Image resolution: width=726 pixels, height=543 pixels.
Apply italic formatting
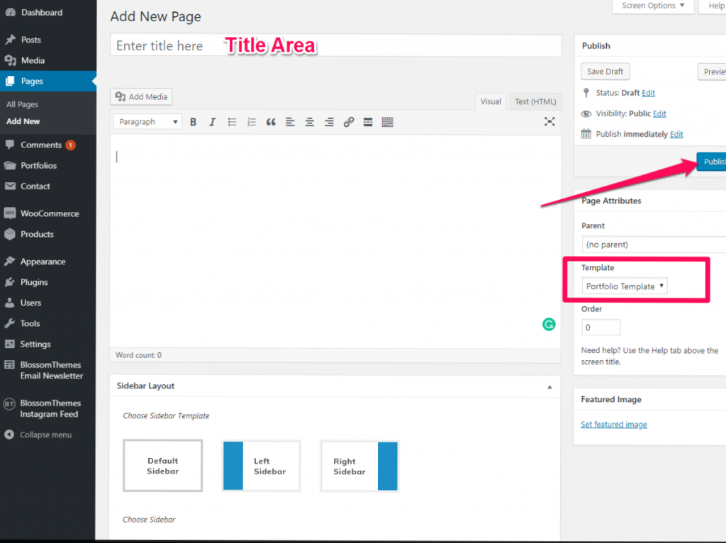tap(212, 121)
